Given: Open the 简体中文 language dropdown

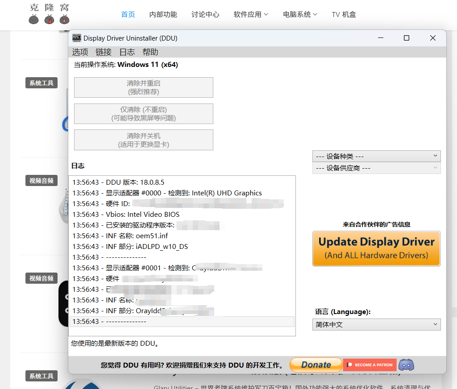Looking at the screenshot, I should (376, 325).
